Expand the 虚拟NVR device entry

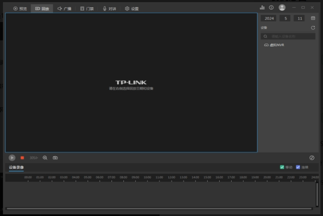coord(274,45)
